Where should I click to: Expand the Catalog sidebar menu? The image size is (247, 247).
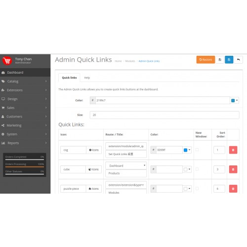click(x=25, y=81)
